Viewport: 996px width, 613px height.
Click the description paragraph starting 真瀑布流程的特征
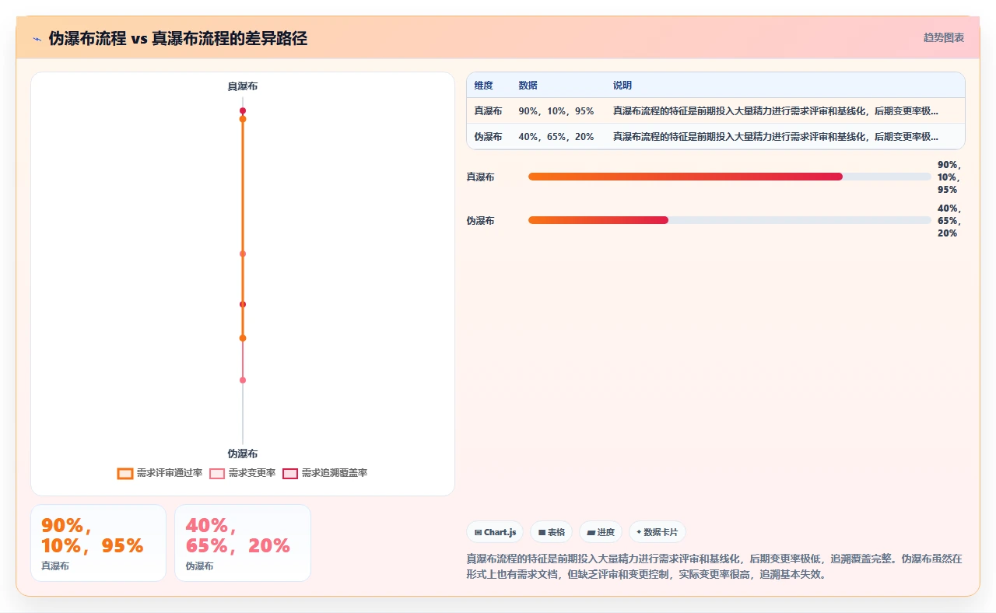pyautogui.click(x=714, y=566)
